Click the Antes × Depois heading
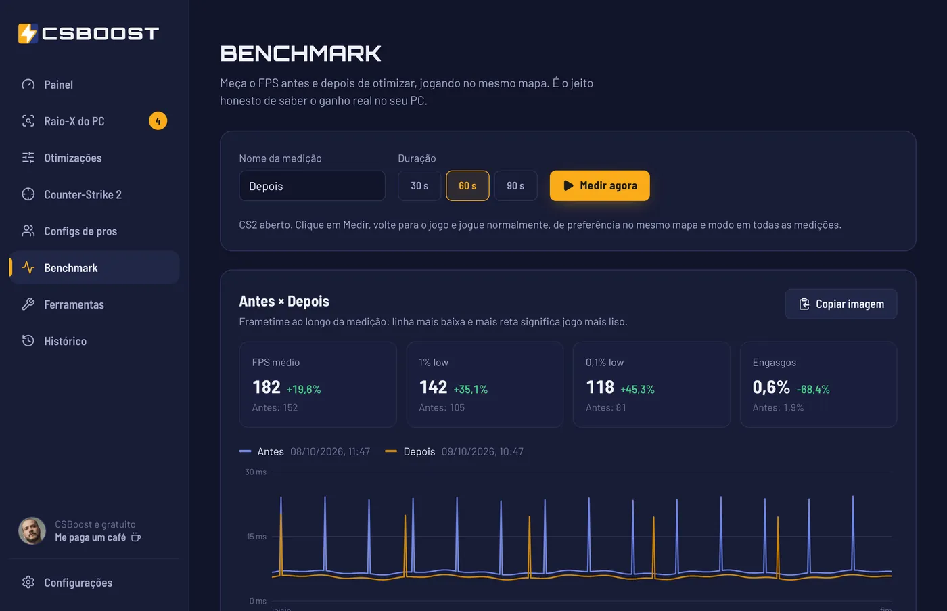Screen dimensions: 947x611 pyautogui.click(x=284, y=301)
